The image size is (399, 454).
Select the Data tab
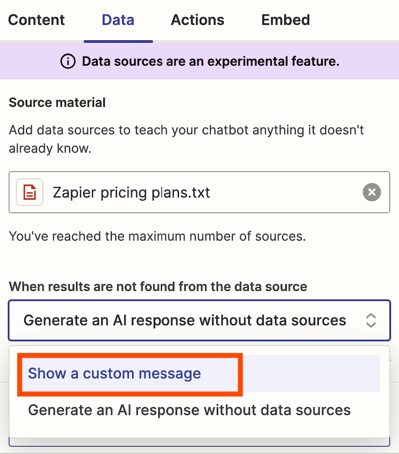click(118, 20)
